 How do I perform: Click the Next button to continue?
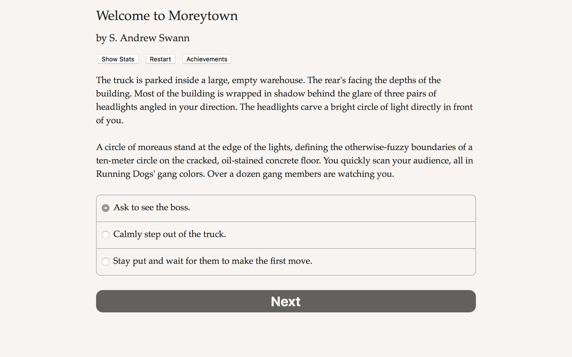[x=285, y=301]
